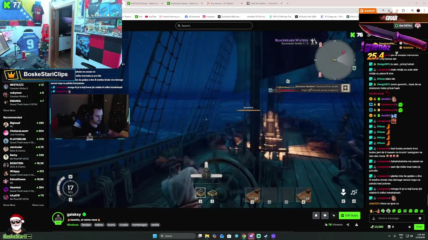The width and height of the screenshot is (428, 240).
Task: Open Barky recommended channel
Action: click(23, 156)
